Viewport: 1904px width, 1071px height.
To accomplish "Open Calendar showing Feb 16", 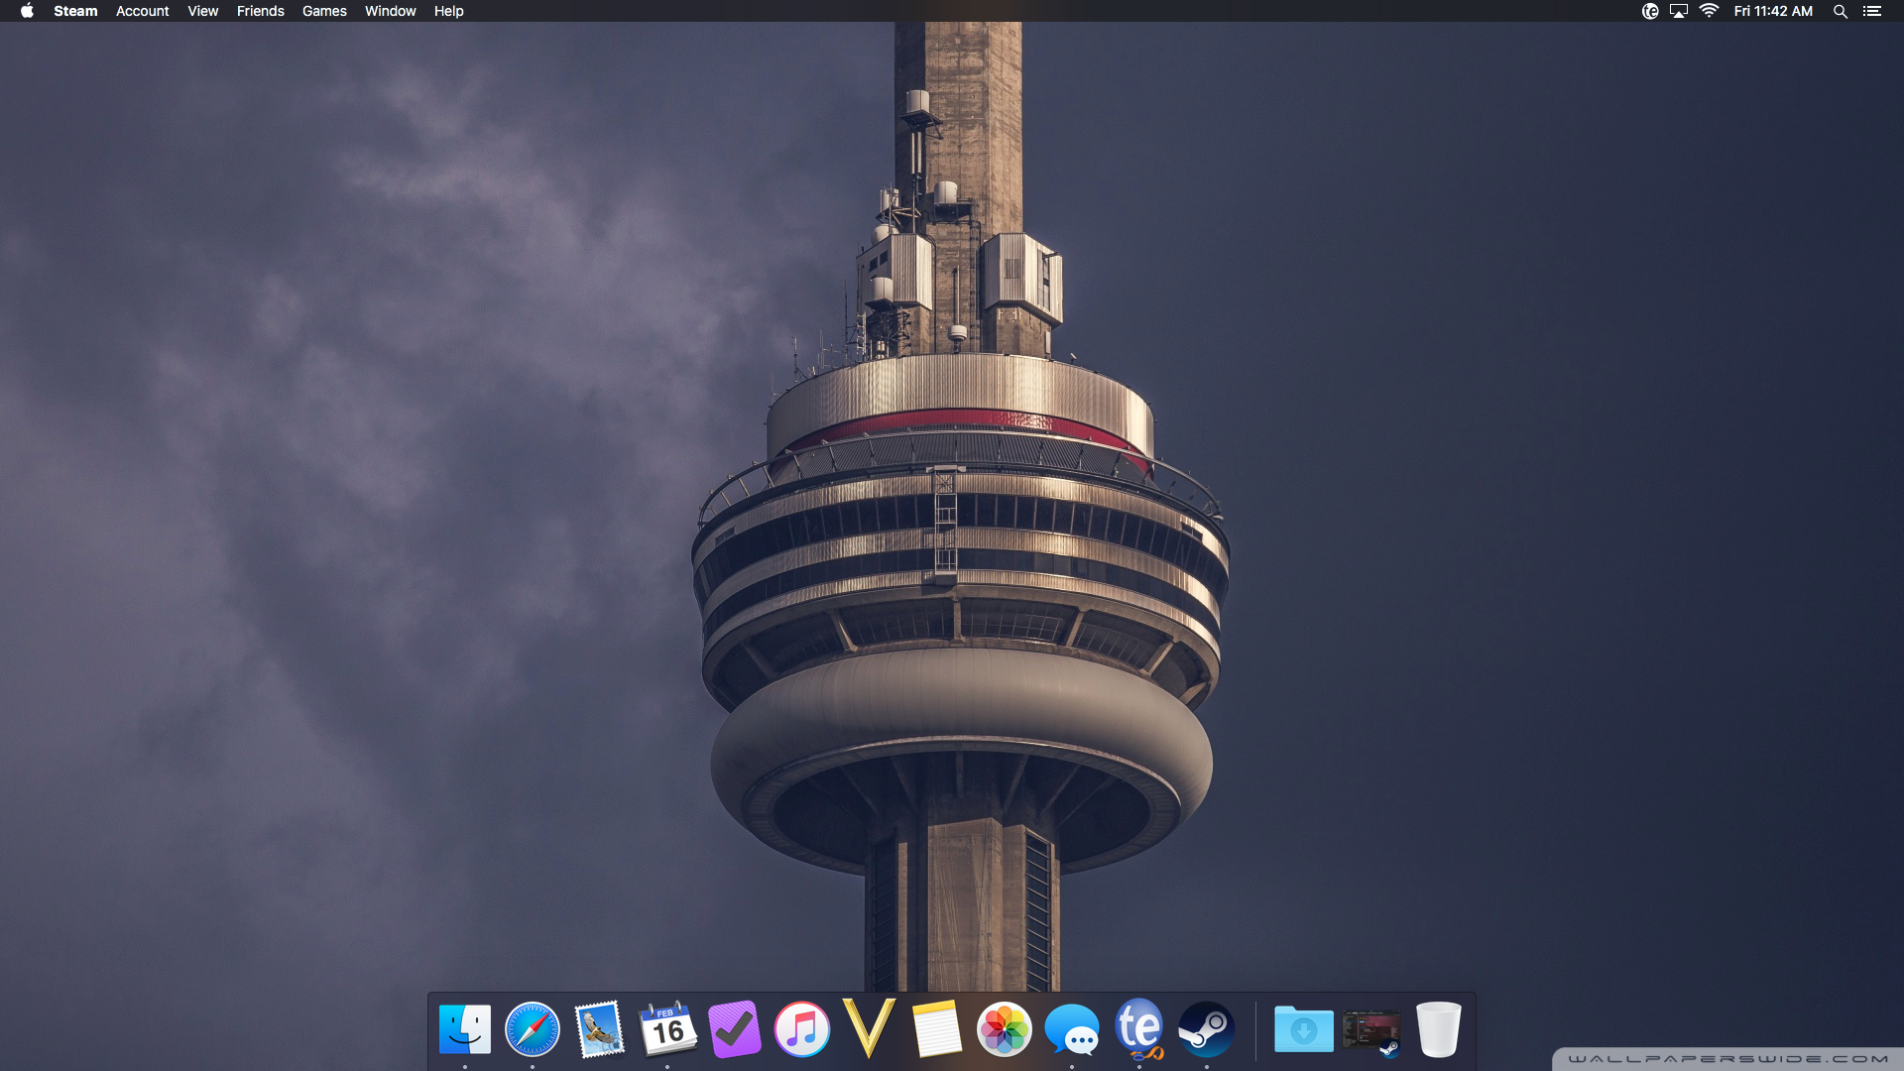I will 667,1029.
